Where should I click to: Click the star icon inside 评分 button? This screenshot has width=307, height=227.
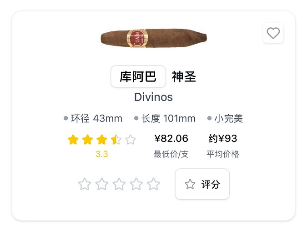click(x=190, y=184)
